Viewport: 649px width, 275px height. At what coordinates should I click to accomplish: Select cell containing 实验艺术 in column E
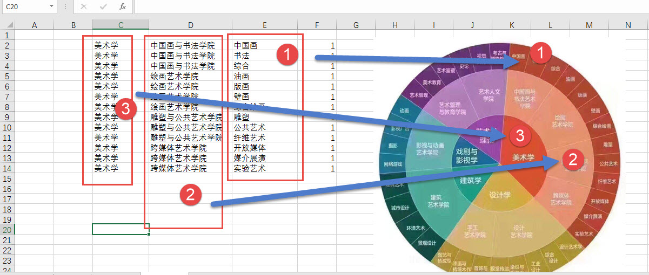(x=265, y=168)
